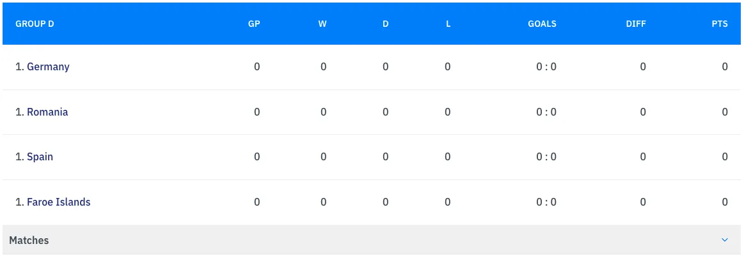Select Spain's games played value

pos(257,156)
